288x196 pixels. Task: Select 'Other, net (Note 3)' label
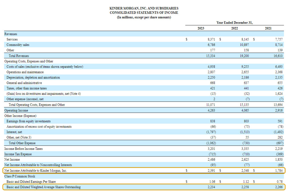tap(19, 137)
